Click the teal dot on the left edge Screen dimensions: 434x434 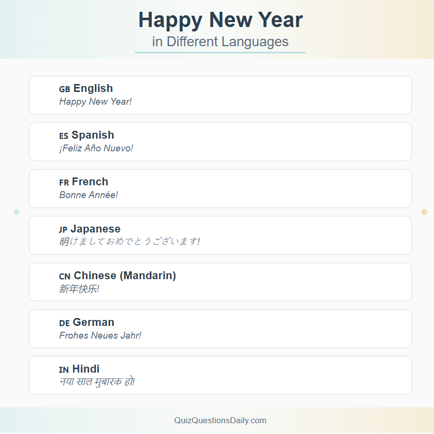[x=16, y=211]
